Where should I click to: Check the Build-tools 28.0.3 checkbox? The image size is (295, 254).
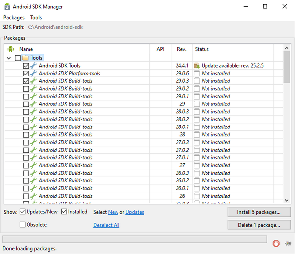coord(26,112)
